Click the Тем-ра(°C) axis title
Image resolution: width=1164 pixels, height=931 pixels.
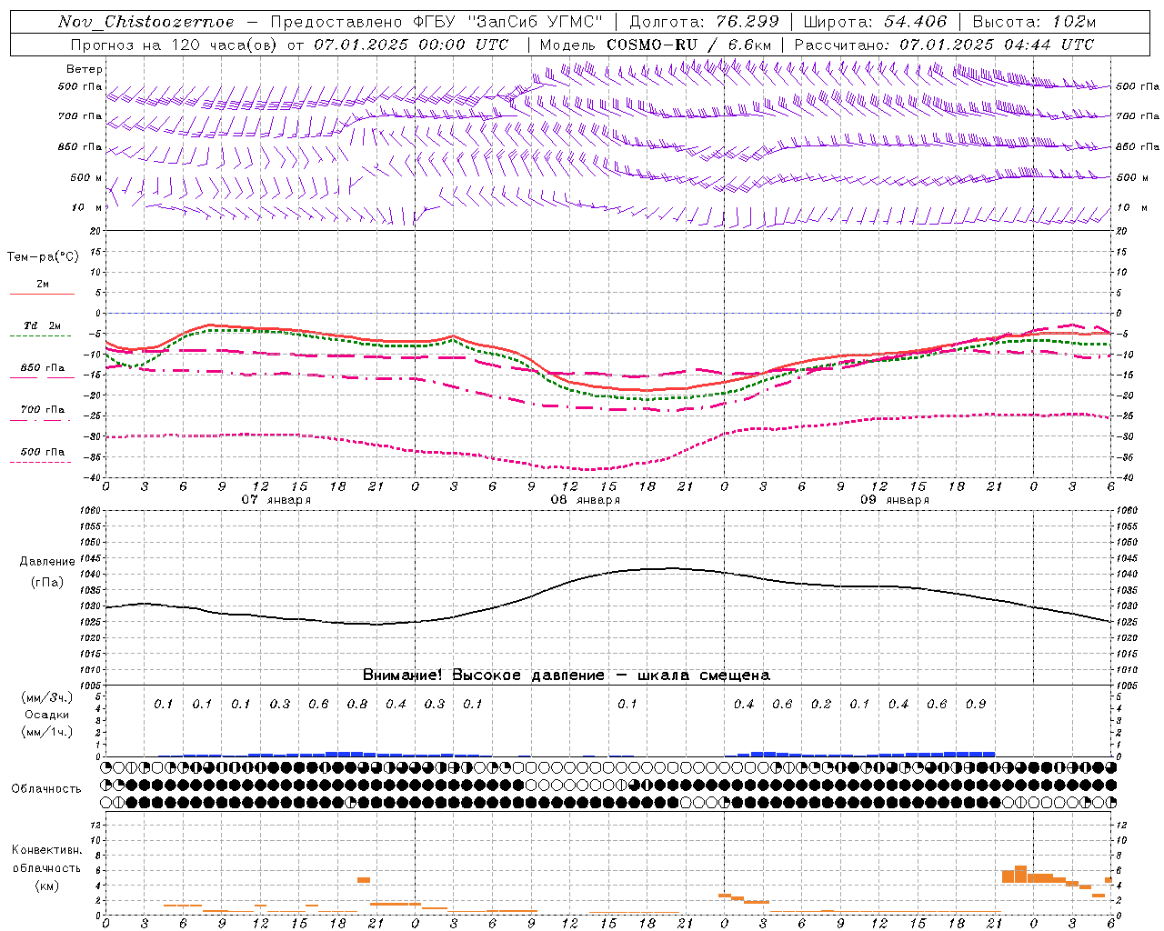pos(43,257)
